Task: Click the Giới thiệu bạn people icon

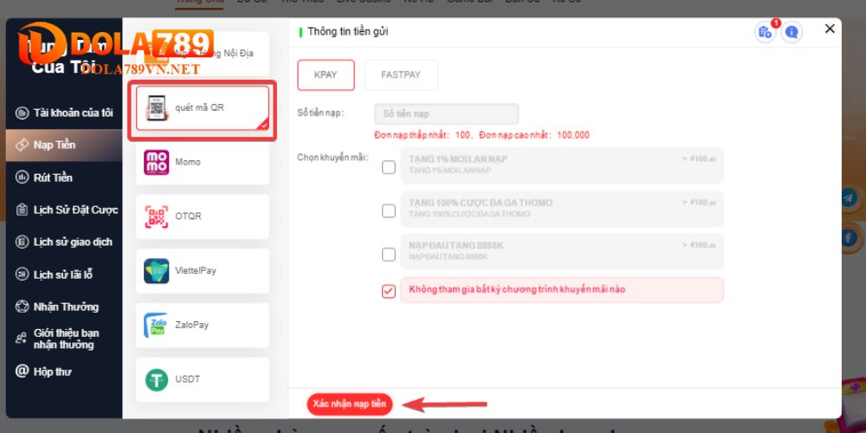Action: coord(22,338)
